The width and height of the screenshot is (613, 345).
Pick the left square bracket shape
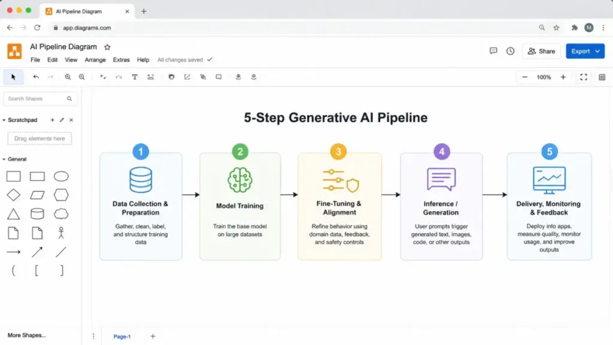(x=37, y=271)
